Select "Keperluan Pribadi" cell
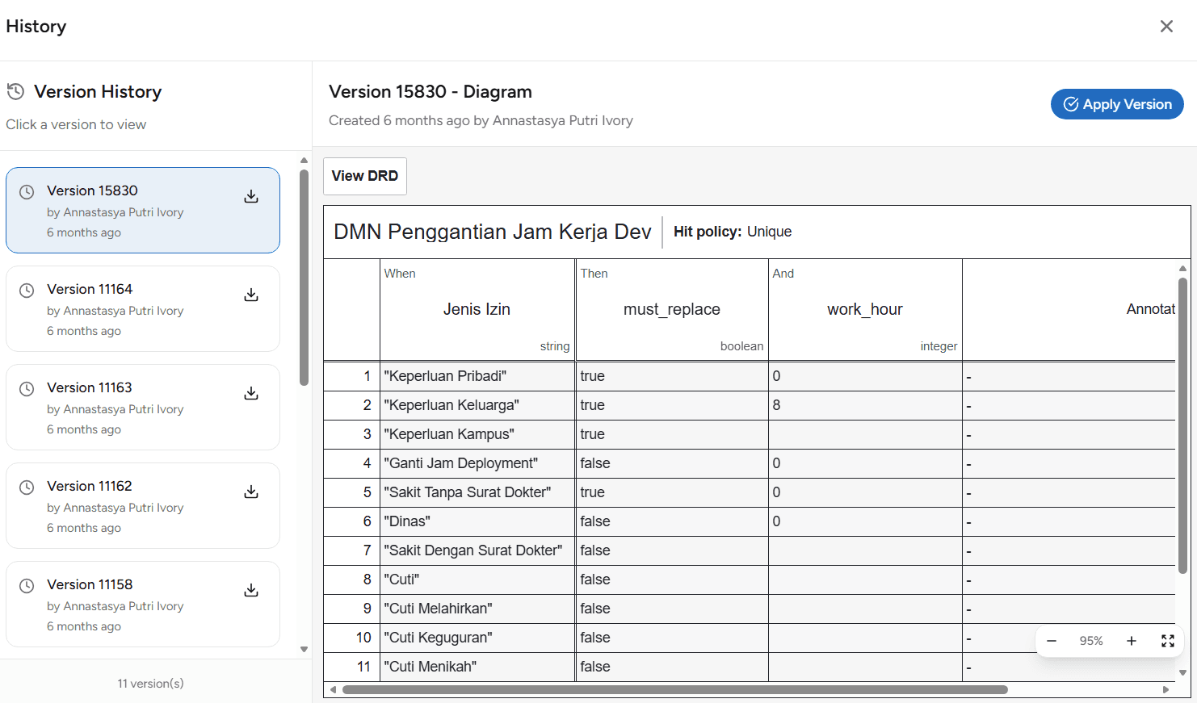 tap(477, 376)
